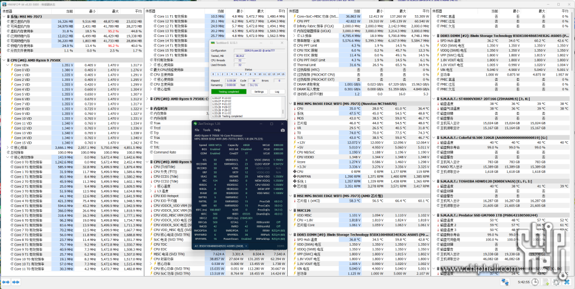Click the lightning icon beside Core 0 VID

pyautogui.click(x=12, y=70)
